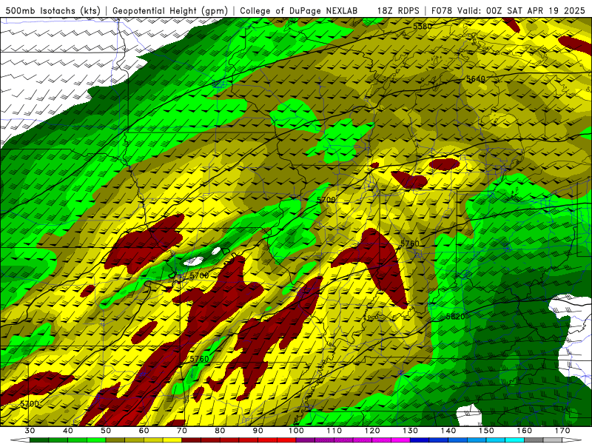Click the 140 label on the color scale
Viewport: 592px width, 444px height.
click(448, 431)
